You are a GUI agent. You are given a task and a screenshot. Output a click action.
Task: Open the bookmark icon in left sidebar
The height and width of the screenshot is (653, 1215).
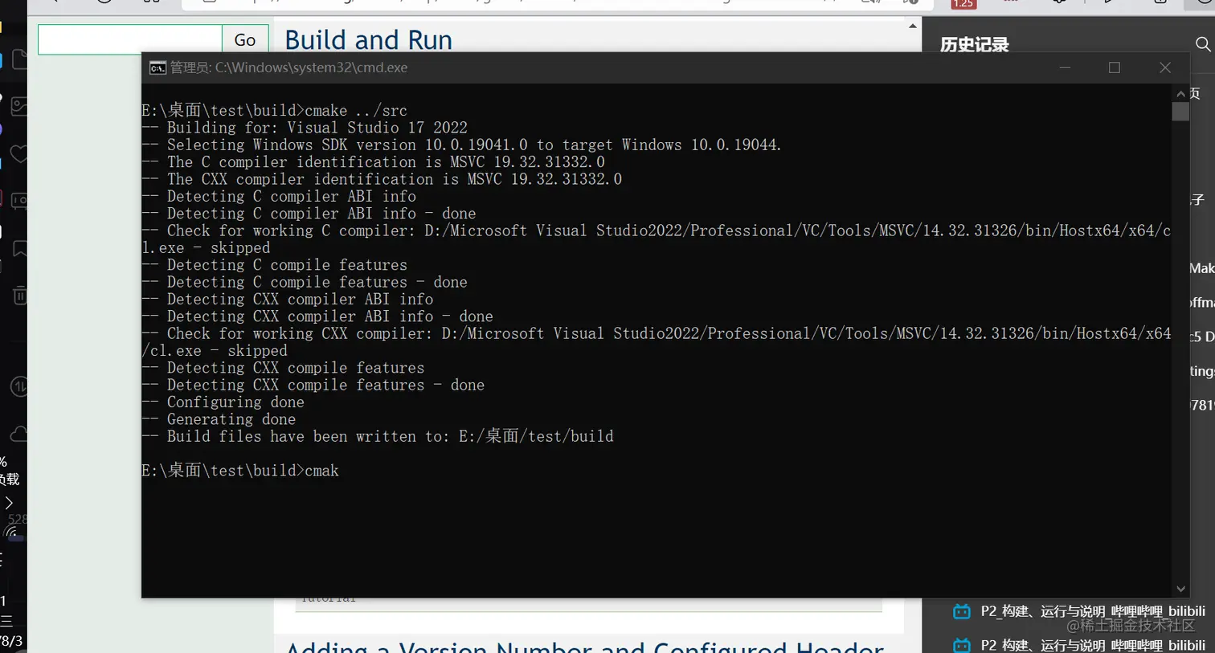coord(20,249)
